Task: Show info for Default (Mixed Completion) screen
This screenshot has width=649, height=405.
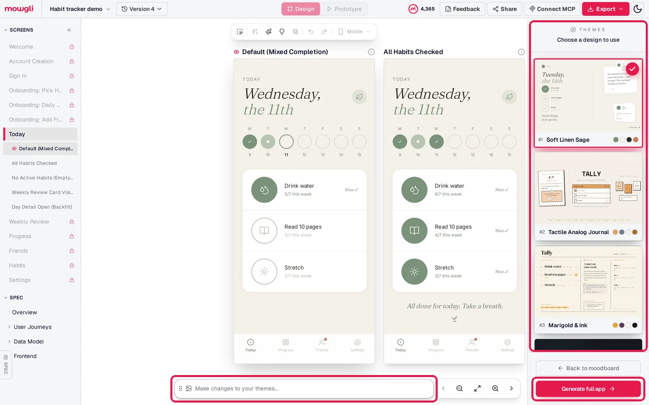Action: point(371,52)
